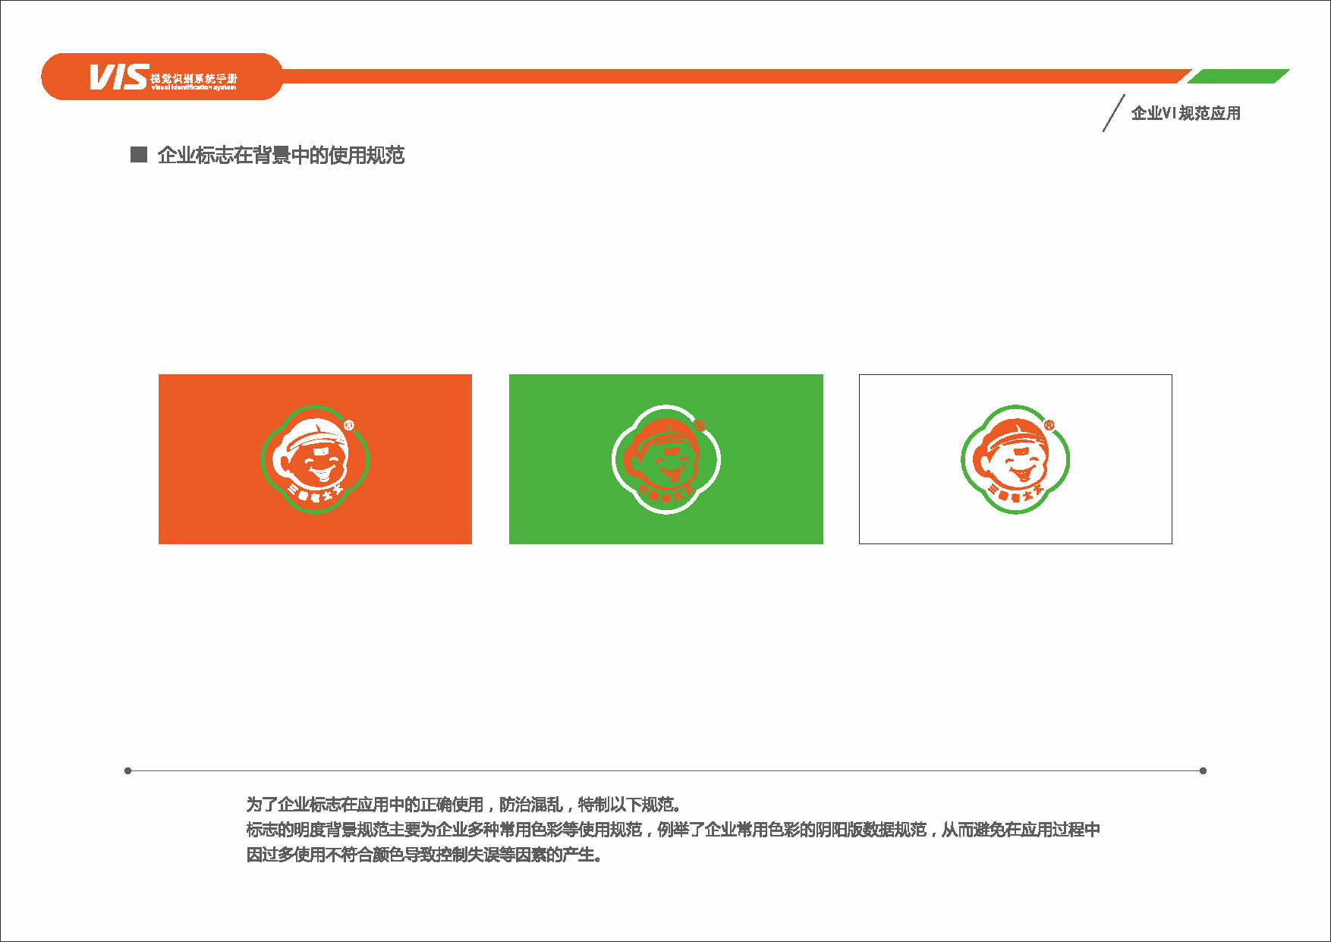Image resolution: width=1331 pixels, height=942 pixels.
Task: Click the paragraph line starting 标志的明度背景规范
Action: 673,830
